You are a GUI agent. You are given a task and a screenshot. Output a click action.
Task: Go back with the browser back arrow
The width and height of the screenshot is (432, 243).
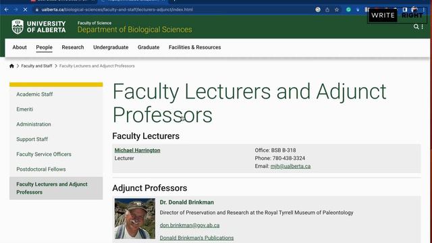[x=6, y=9]
